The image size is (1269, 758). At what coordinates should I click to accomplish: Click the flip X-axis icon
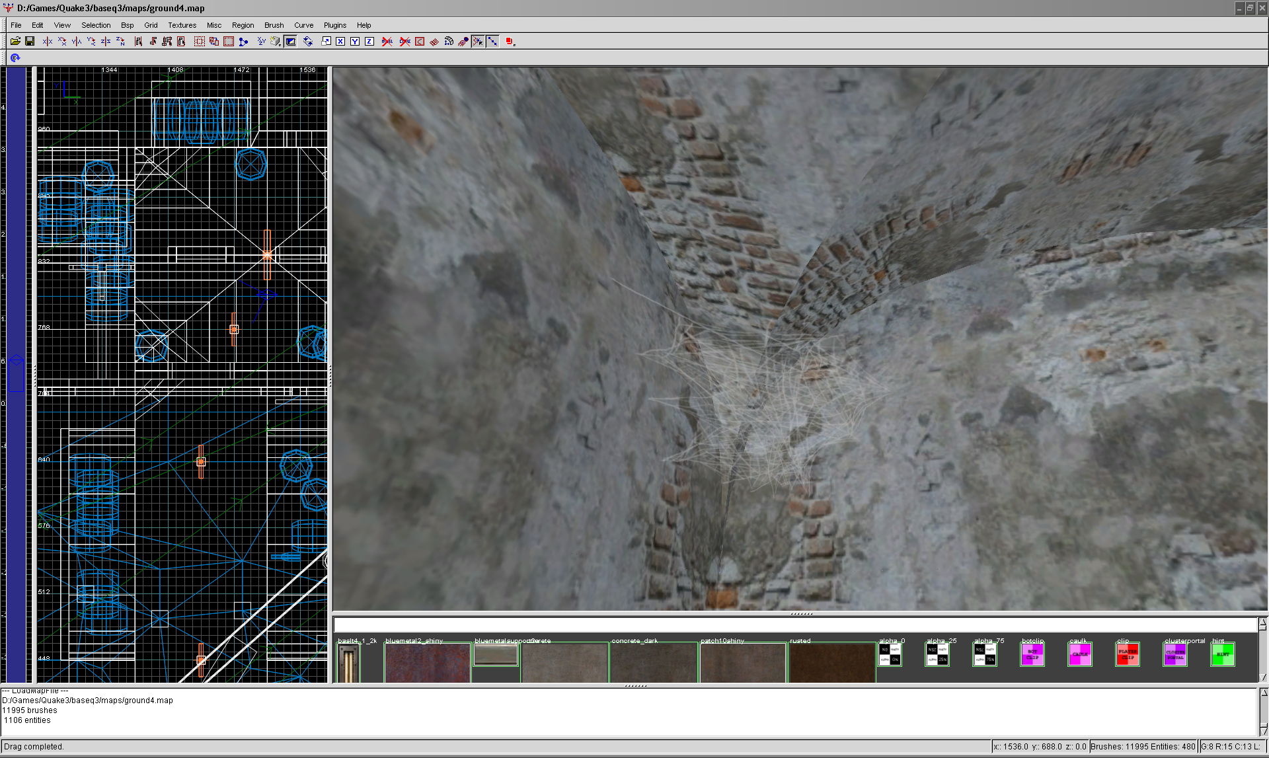click(x=48, y=41)
